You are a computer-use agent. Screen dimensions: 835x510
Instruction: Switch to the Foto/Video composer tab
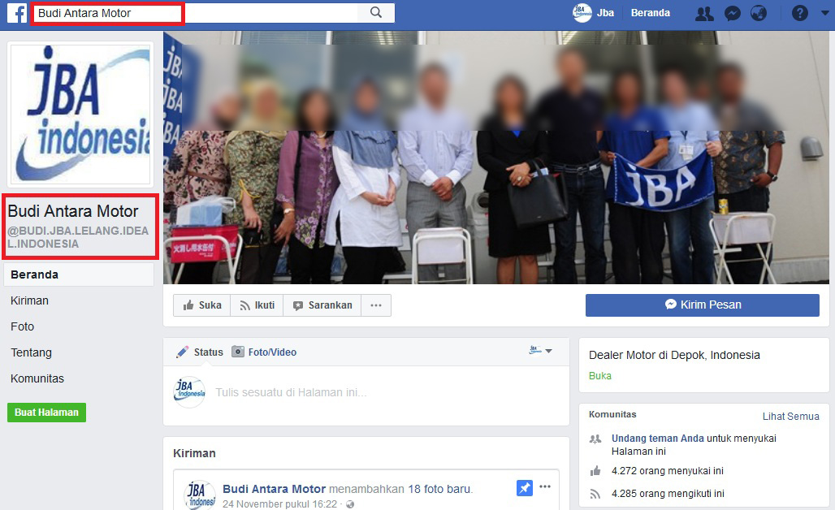(x=264, y=352)
